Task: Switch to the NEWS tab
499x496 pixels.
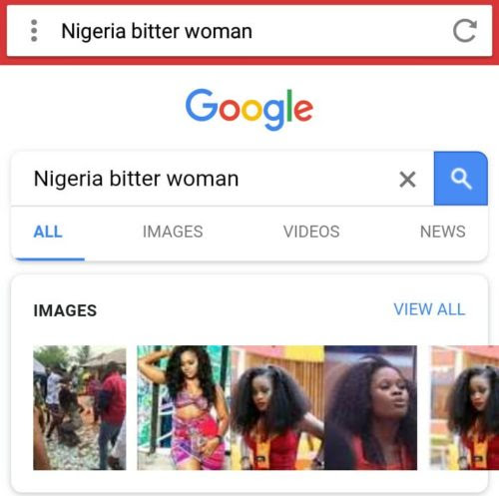Action: (x=443, y=232)
